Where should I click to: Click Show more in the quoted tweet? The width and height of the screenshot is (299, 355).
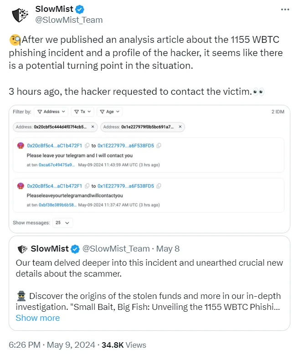pyautogui.click(x=37, y=318)
